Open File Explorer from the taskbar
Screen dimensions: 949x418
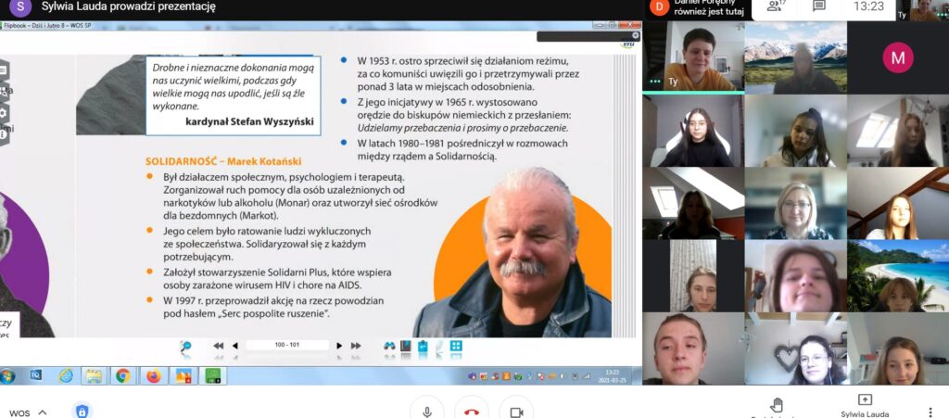point(94,375)
